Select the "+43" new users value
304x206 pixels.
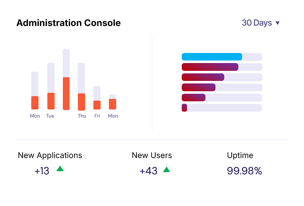tap(149, 171)
